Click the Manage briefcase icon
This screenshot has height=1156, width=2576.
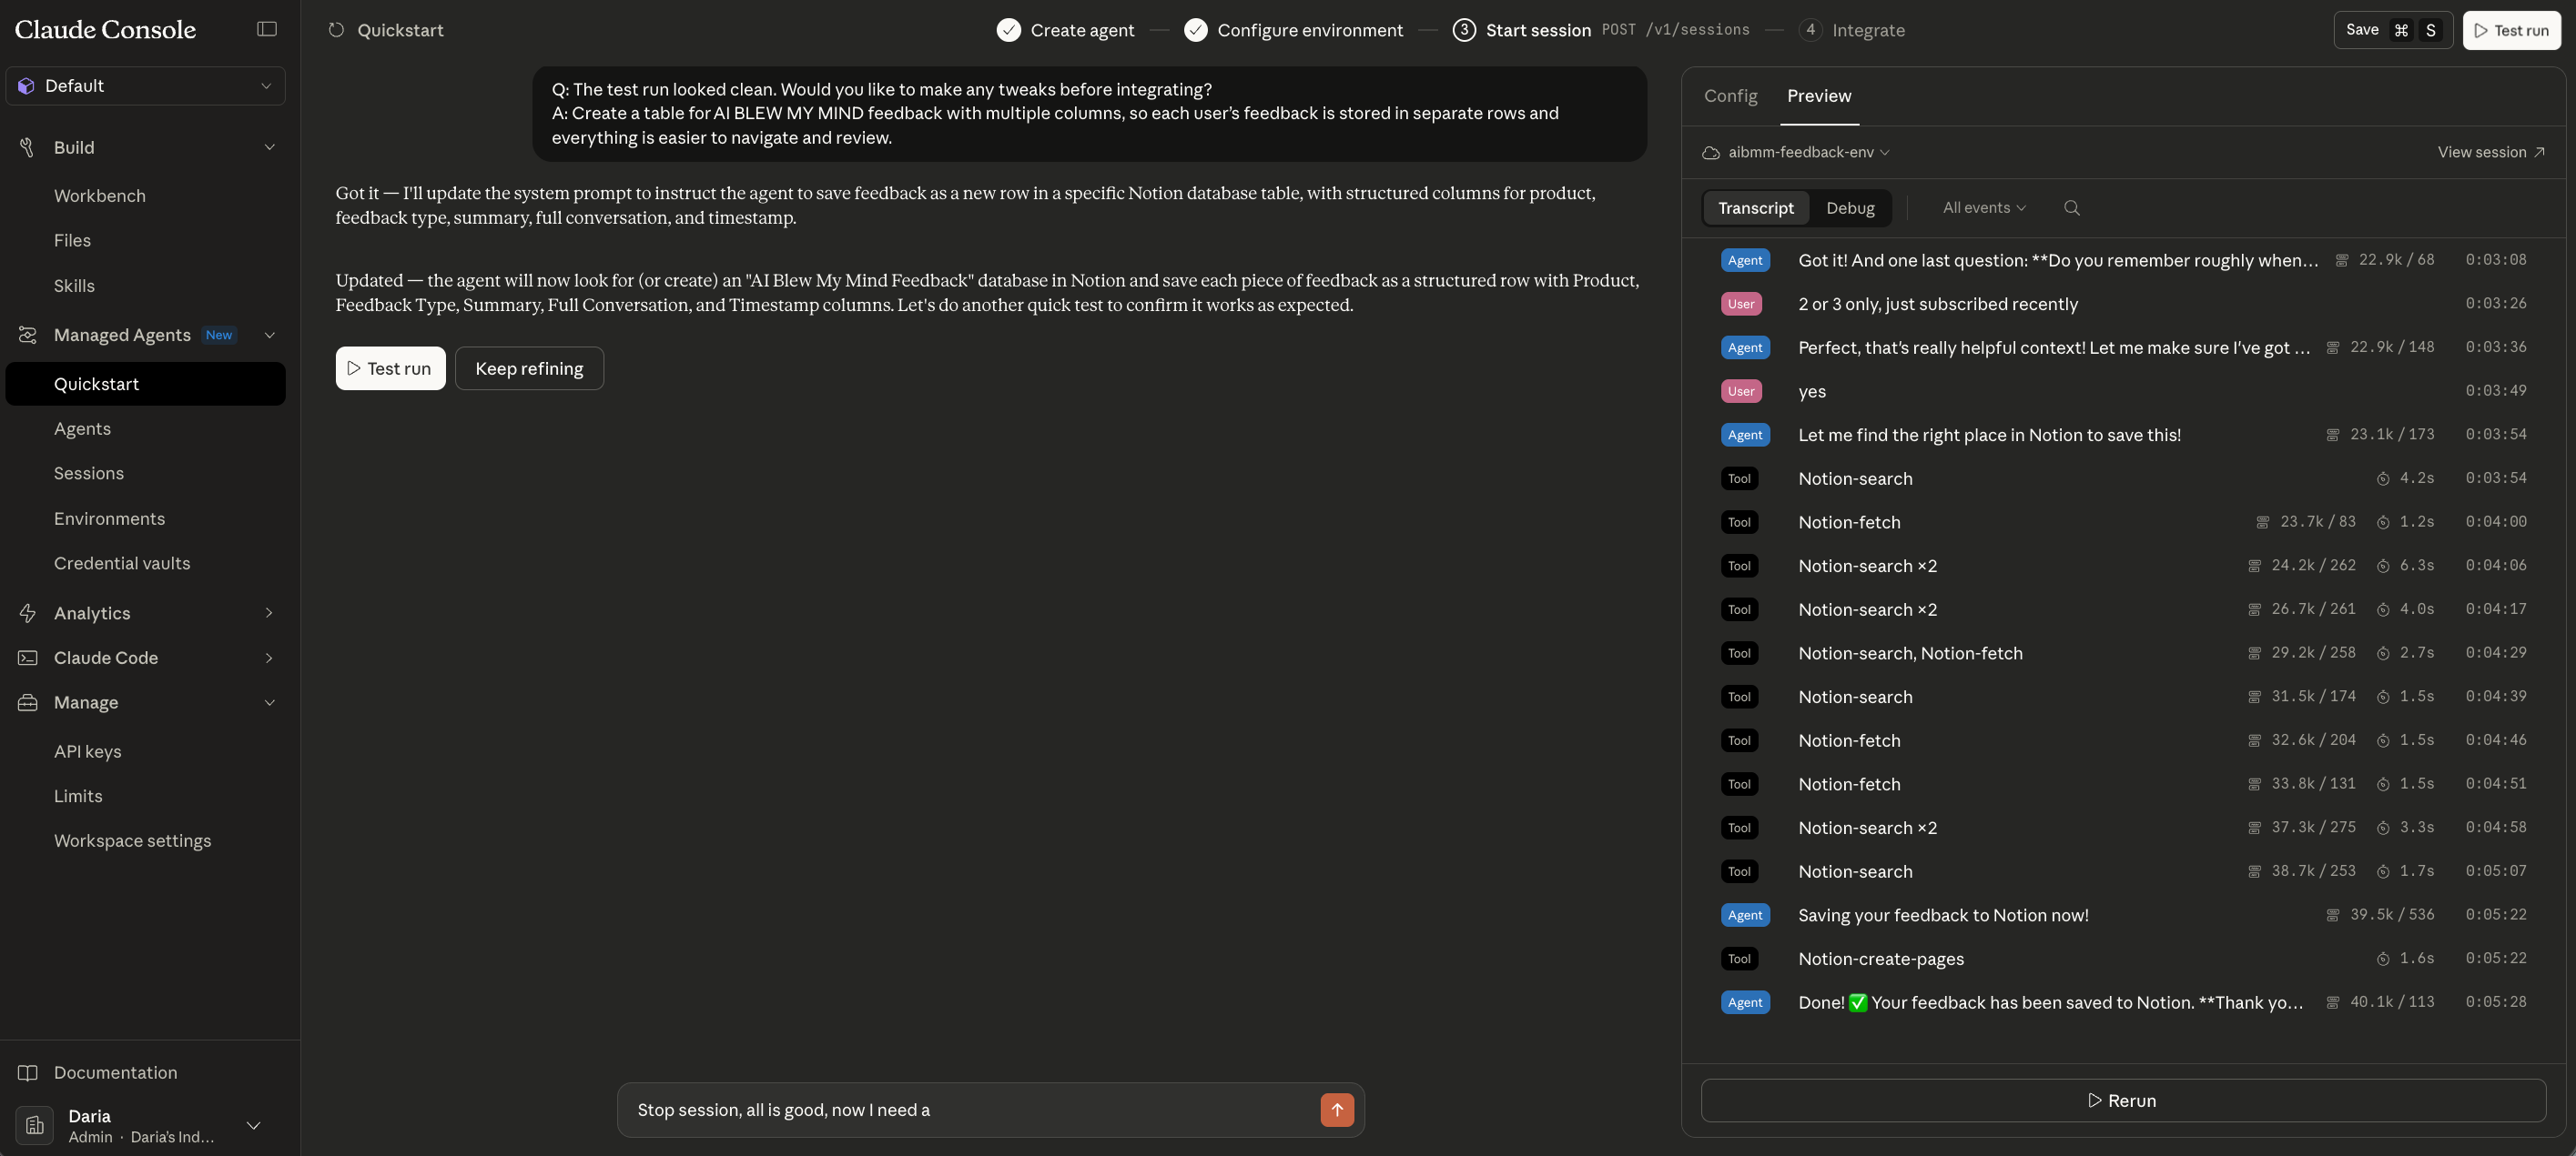[27, 702]
